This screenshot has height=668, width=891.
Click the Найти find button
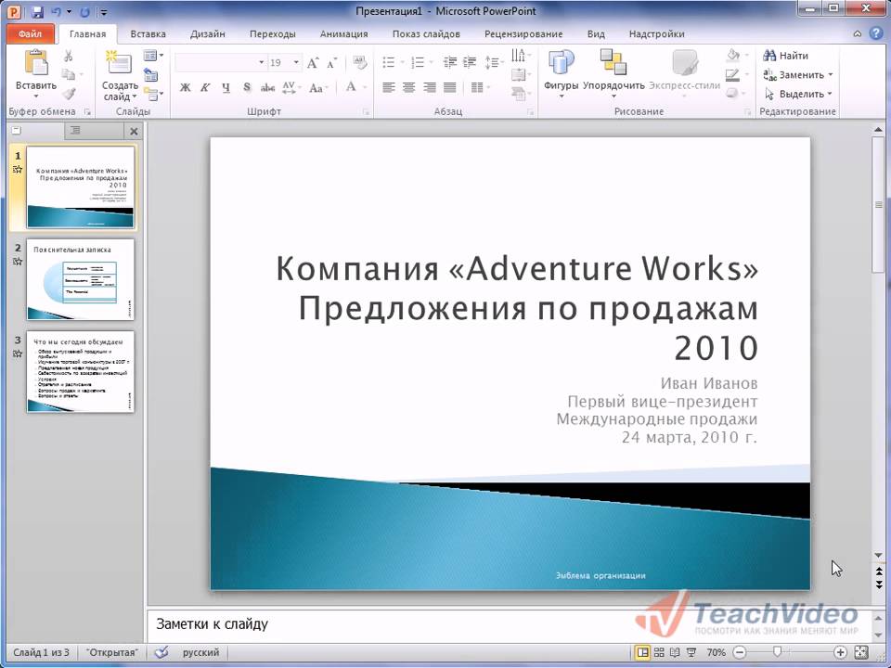[x=786, y=55]
